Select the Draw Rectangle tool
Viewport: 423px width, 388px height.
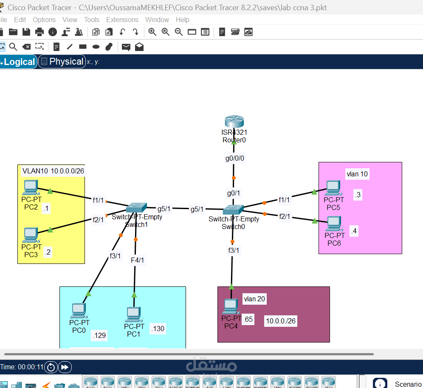pyautogui.click(x=83, y=47)
